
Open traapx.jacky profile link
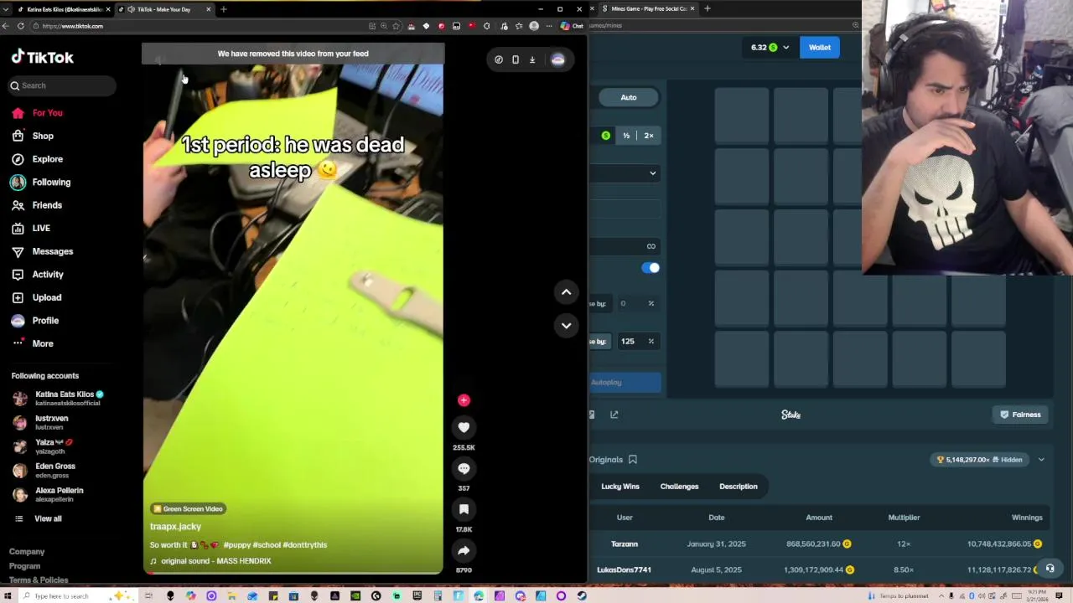click(175, 527)
